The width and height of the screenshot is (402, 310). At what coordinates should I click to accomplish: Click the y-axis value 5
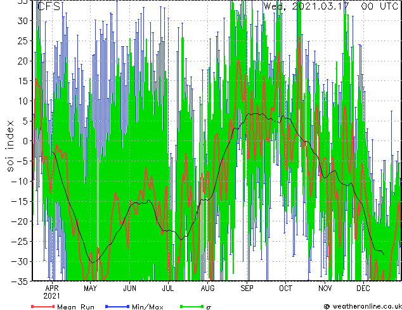pos(25,121)
